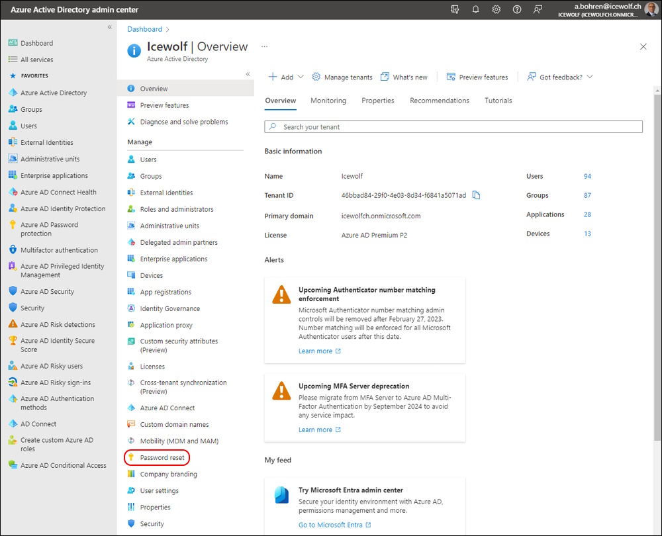The height and width of the screenshot is (536, 662).
Task: Switch to the Properties tab
Action: [378, 101]
